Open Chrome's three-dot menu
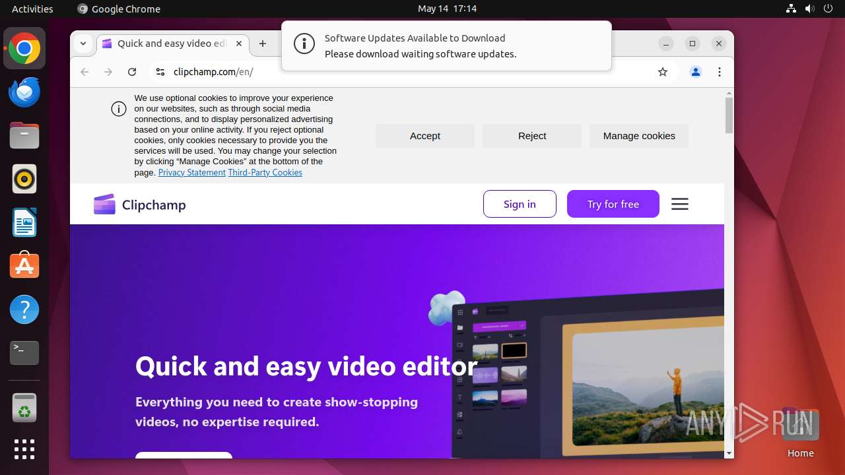This screenshot has height=475, width=845. (x=720, y=72)
